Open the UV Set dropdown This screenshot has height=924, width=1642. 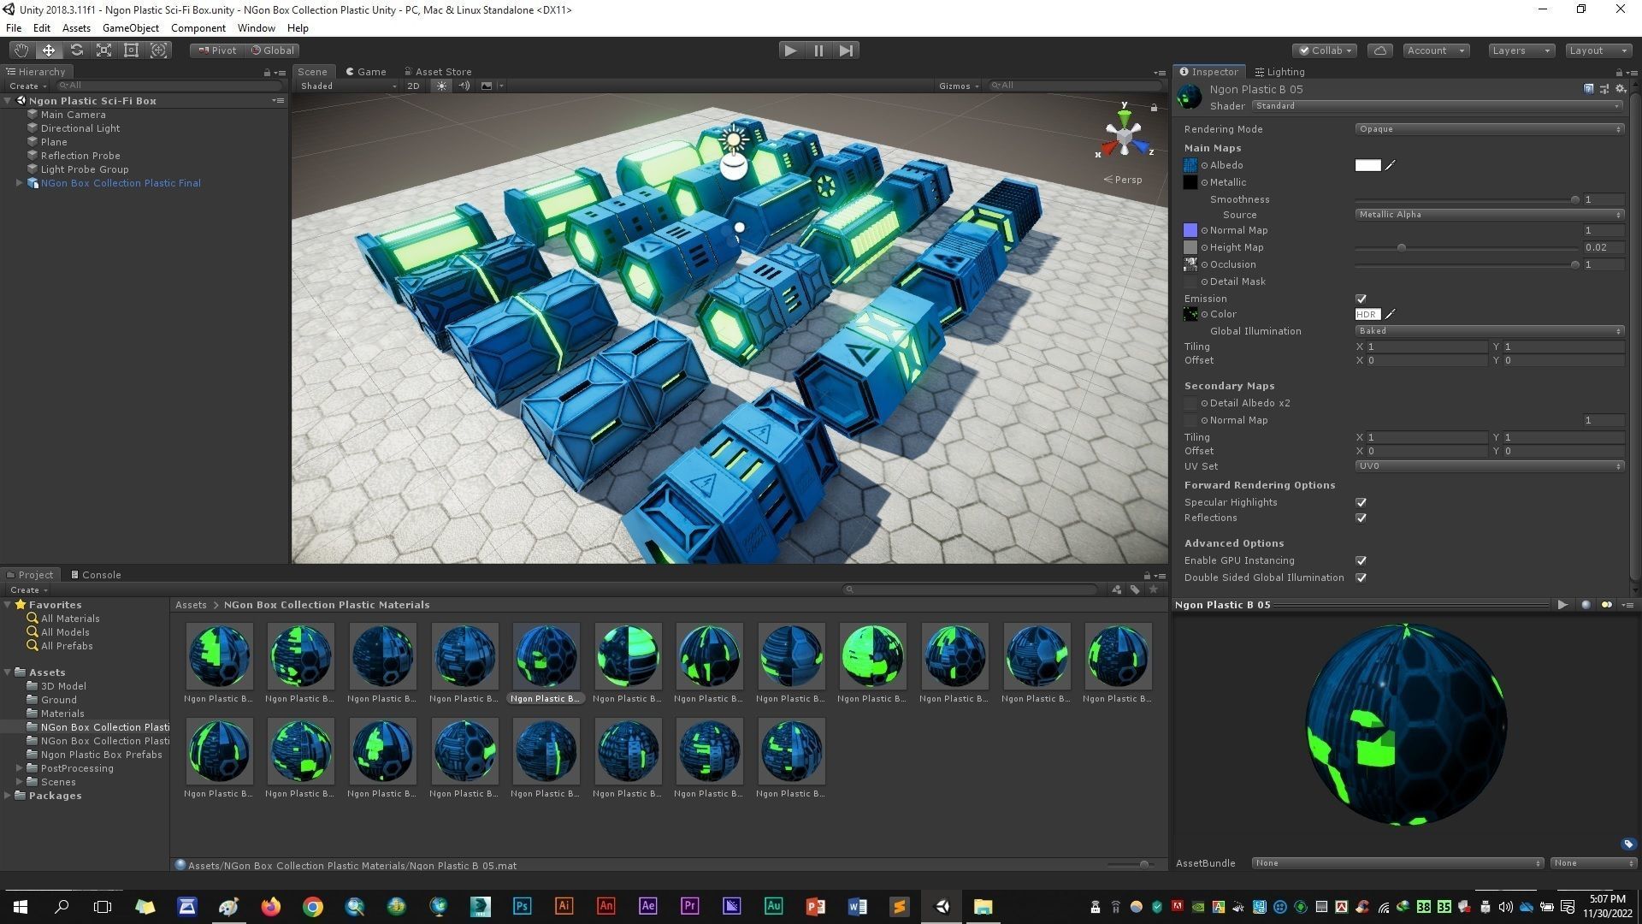tap(1489, 466)
